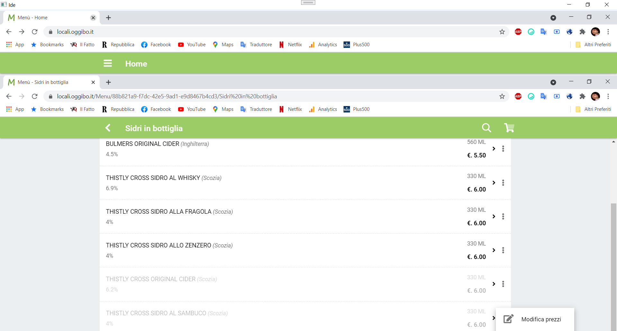Select THISTLY CROSS SIDRO ALLA FRAGOLA name
The image size is (617, 331).
pyautogui.click(x=159, y=211)
